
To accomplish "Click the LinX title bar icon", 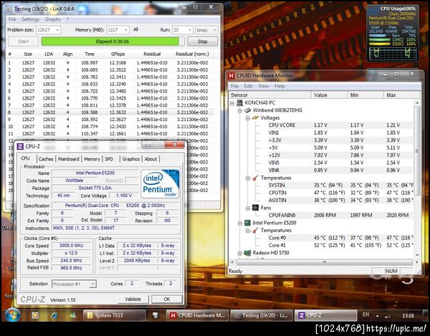I will click(9, 9).
